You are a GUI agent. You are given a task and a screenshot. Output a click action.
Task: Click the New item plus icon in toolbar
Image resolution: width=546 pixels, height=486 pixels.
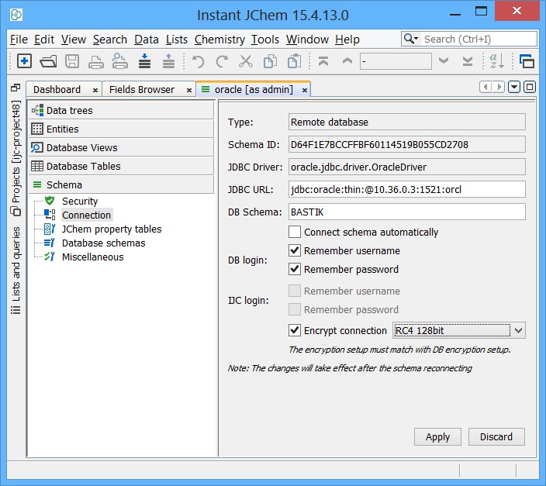[x=24, y=61]
